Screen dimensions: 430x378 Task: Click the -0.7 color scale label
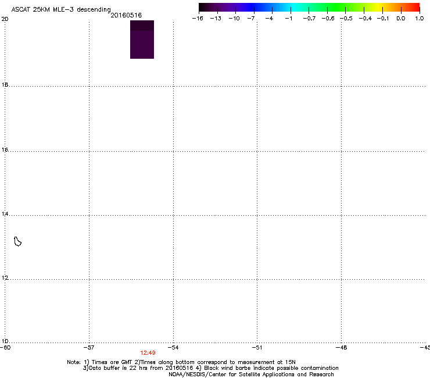309,19
